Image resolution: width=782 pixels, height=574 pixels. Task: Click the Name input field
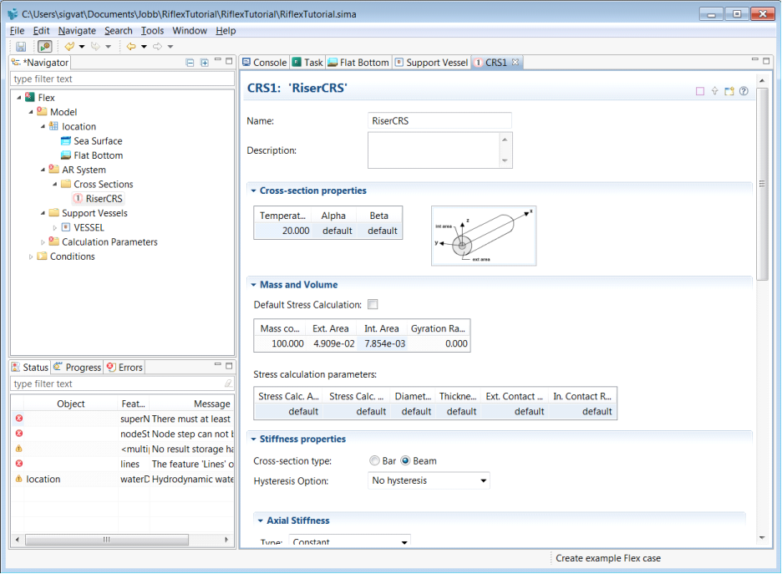[439, 121]
